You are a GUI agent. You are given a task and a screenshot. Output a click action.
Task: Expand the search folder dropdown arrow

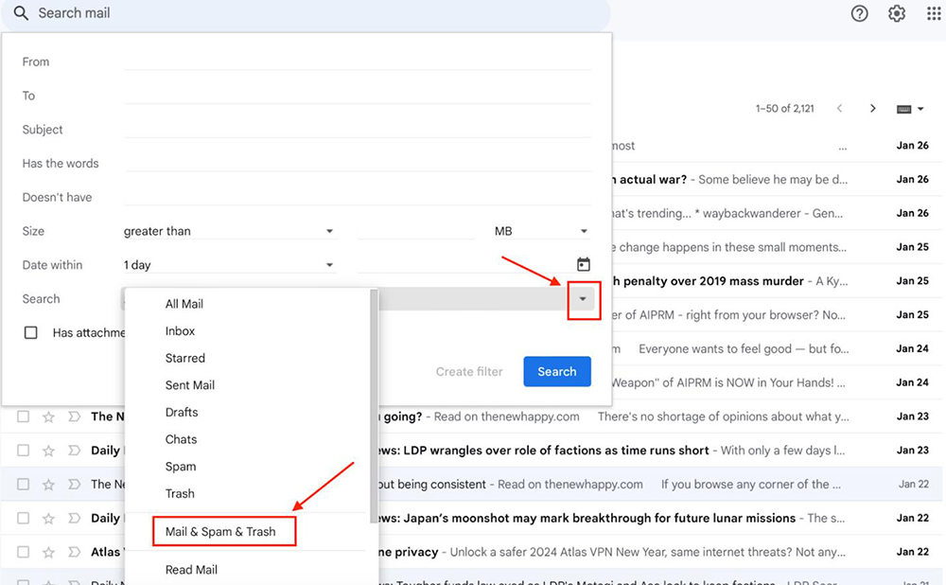[x=584, y=298]
